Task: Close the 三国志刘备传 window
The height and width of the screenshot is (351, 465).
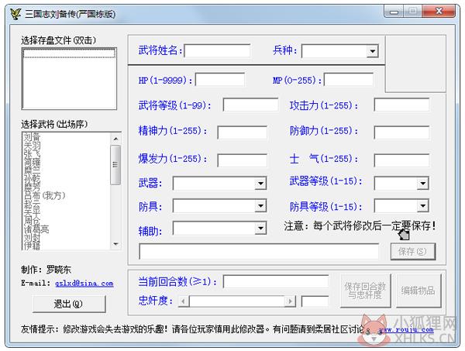Action: click(x=439, y=12)
